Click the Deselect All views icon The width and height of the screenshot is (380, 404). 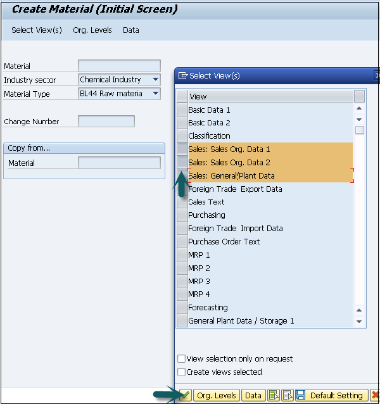coord(287,395)
